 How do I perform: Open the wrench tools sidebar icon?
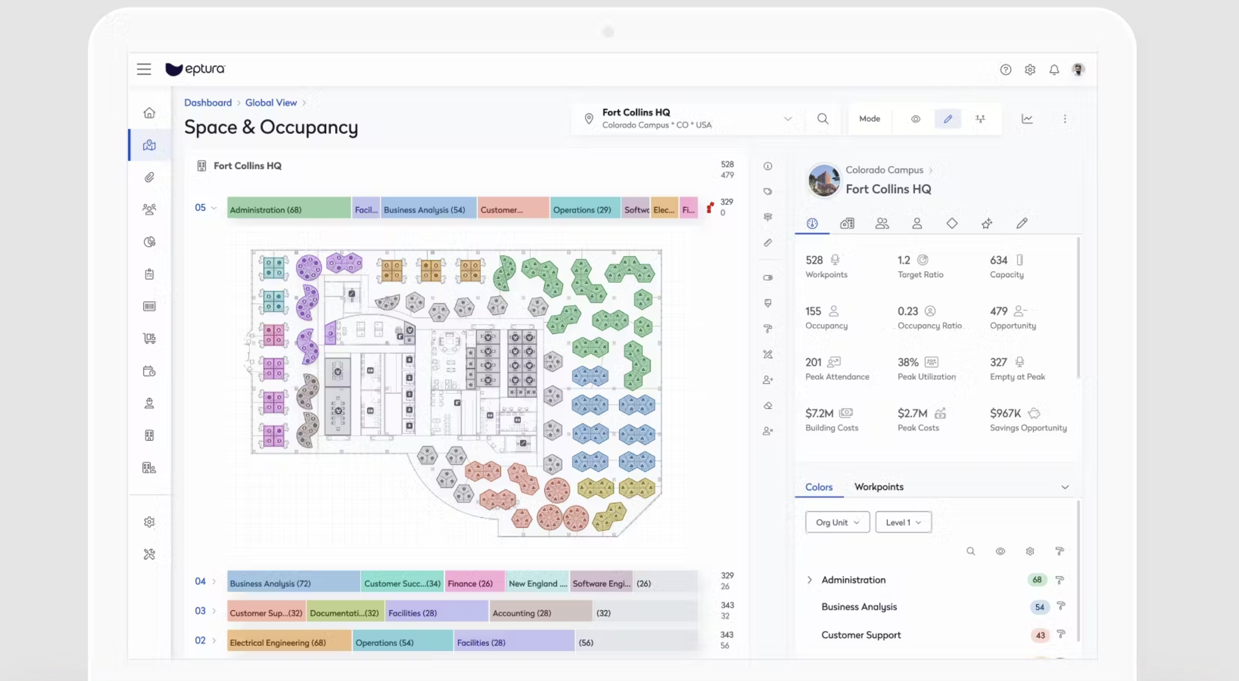pyautogui.click(x=149, y=554)
